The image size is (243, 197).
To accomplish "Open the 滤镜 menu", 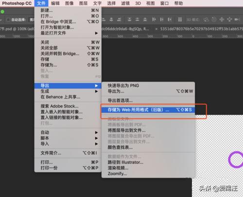I will [x=125, y=3].
